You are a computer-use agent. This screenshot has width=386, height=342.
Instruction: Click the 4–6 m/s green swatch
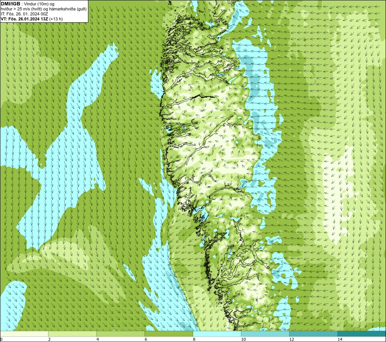tap(120, 334)
